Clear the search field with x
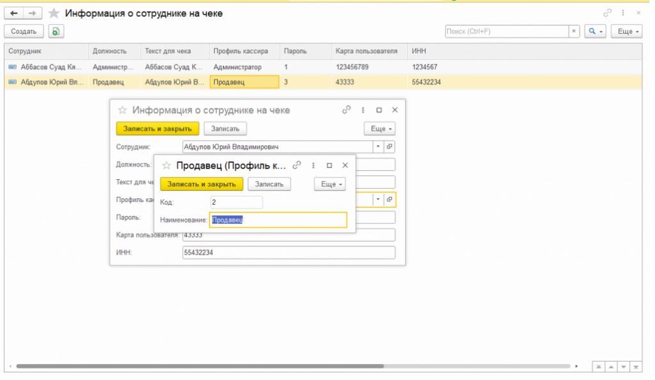The height and width of the screenshot is (380, 655). coord(574,31)
